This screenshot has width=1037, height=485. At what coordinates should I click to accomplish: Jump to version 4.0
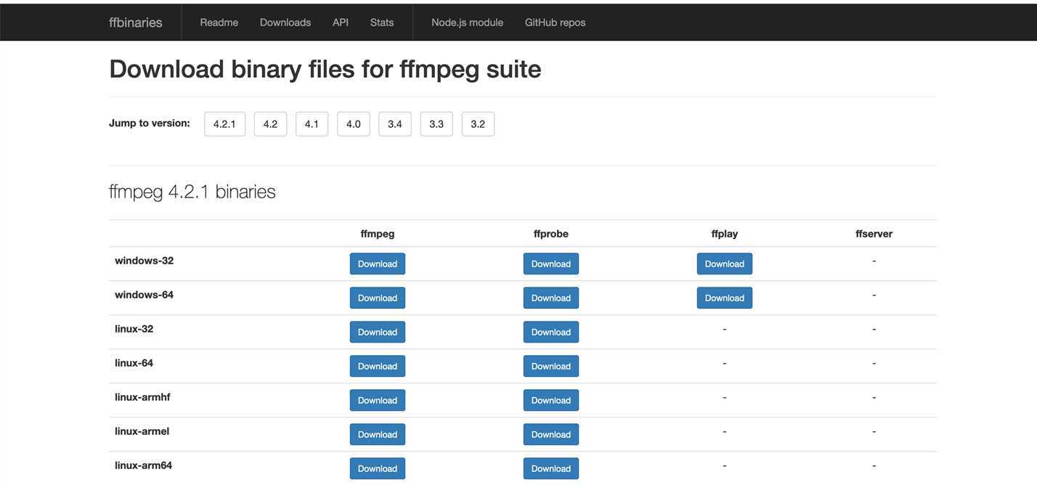coord(353,124)
